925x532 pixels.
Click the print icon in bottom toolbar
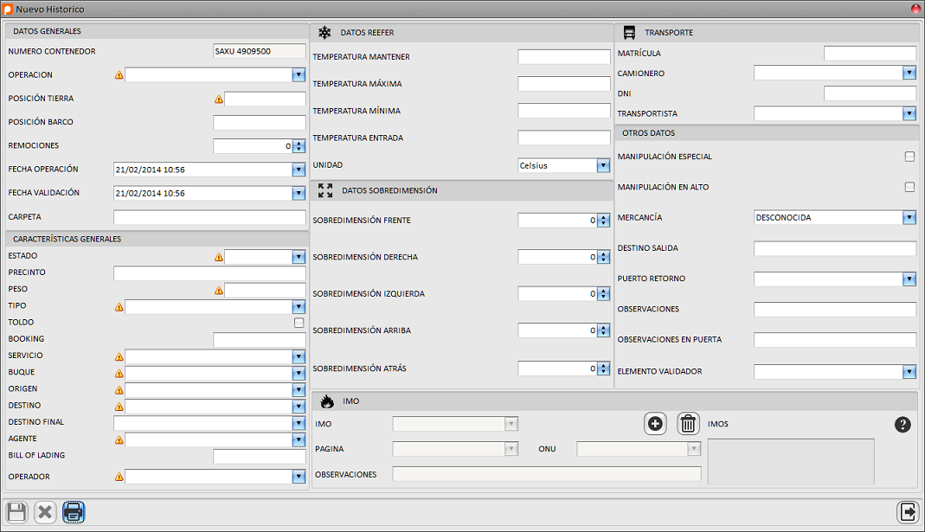pyautogui.click(x=74, y=512)
